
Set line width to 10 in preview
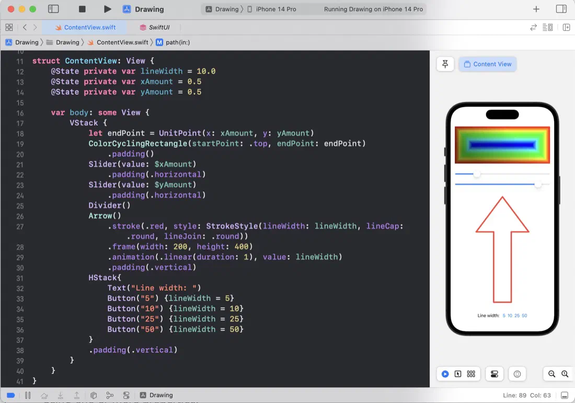(510, 315)
